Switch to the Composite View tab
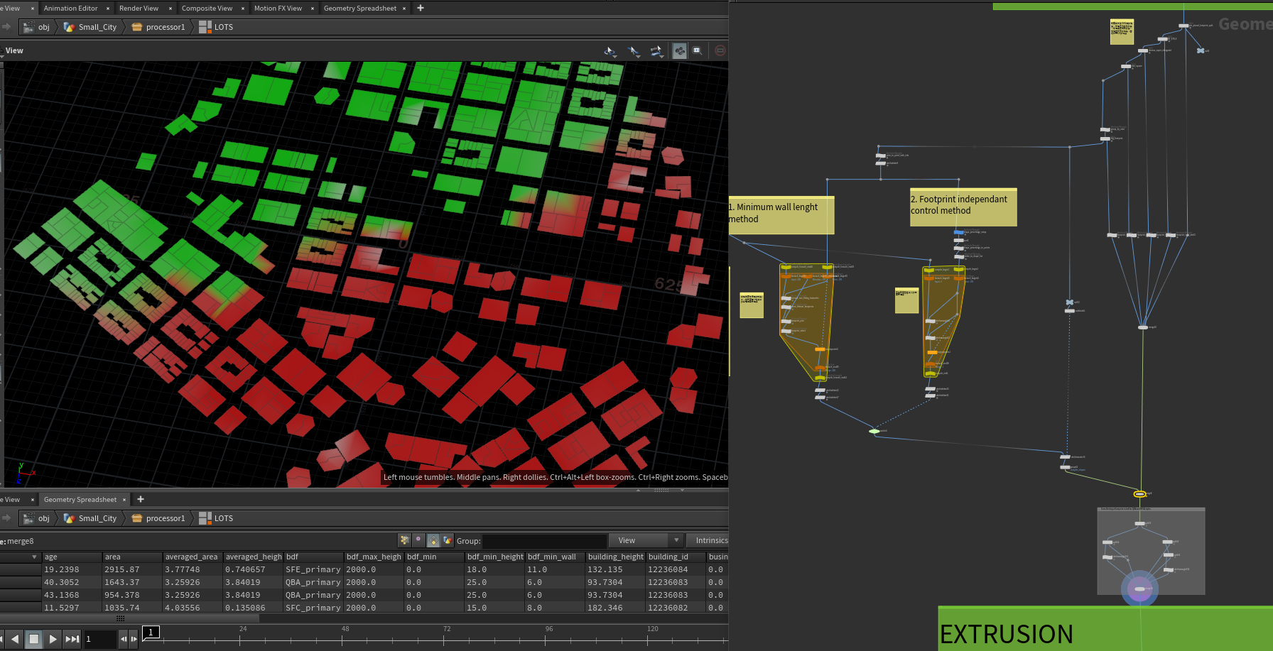1273x651 pixels. pos(207,9)
